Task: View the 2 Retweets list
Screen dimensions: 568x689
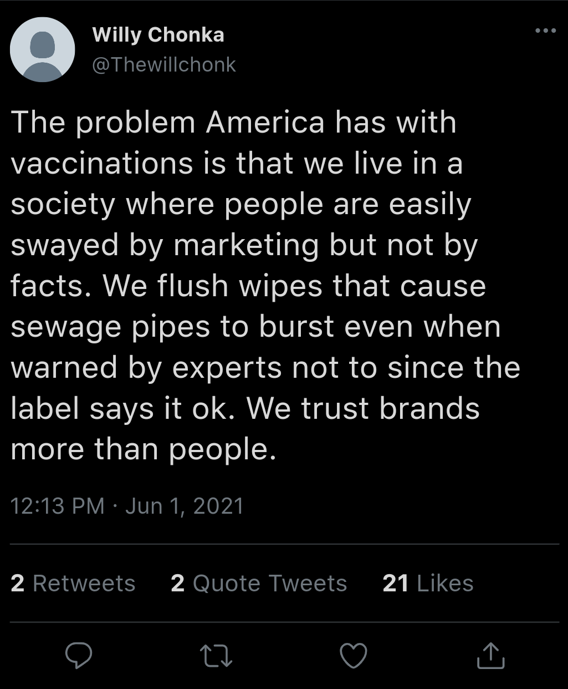Action: 73,583
